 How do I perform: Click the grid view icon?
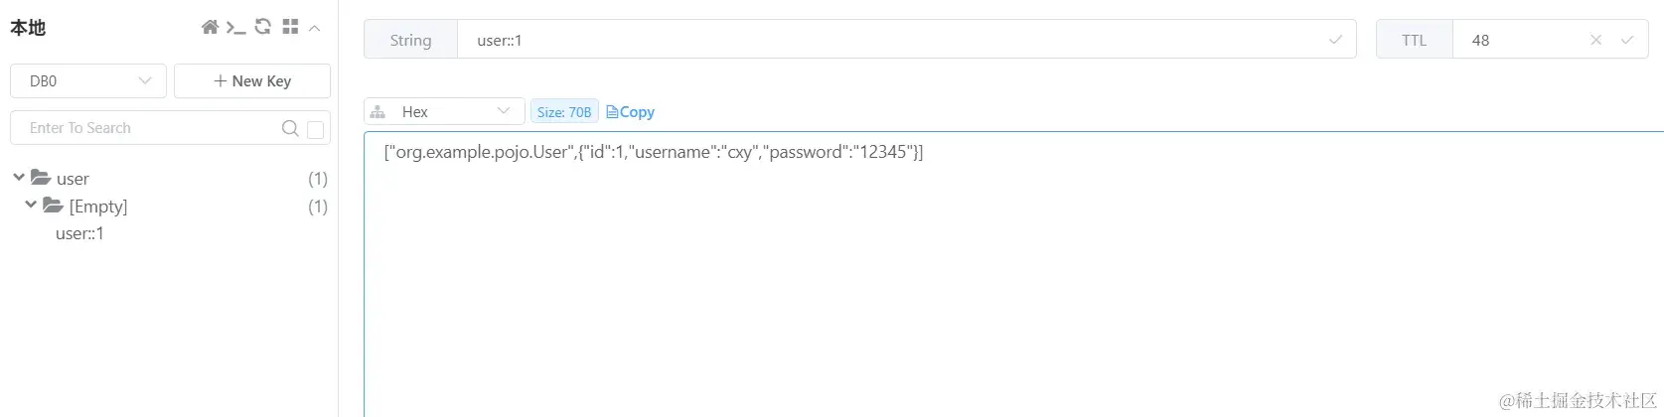(290, 27)
